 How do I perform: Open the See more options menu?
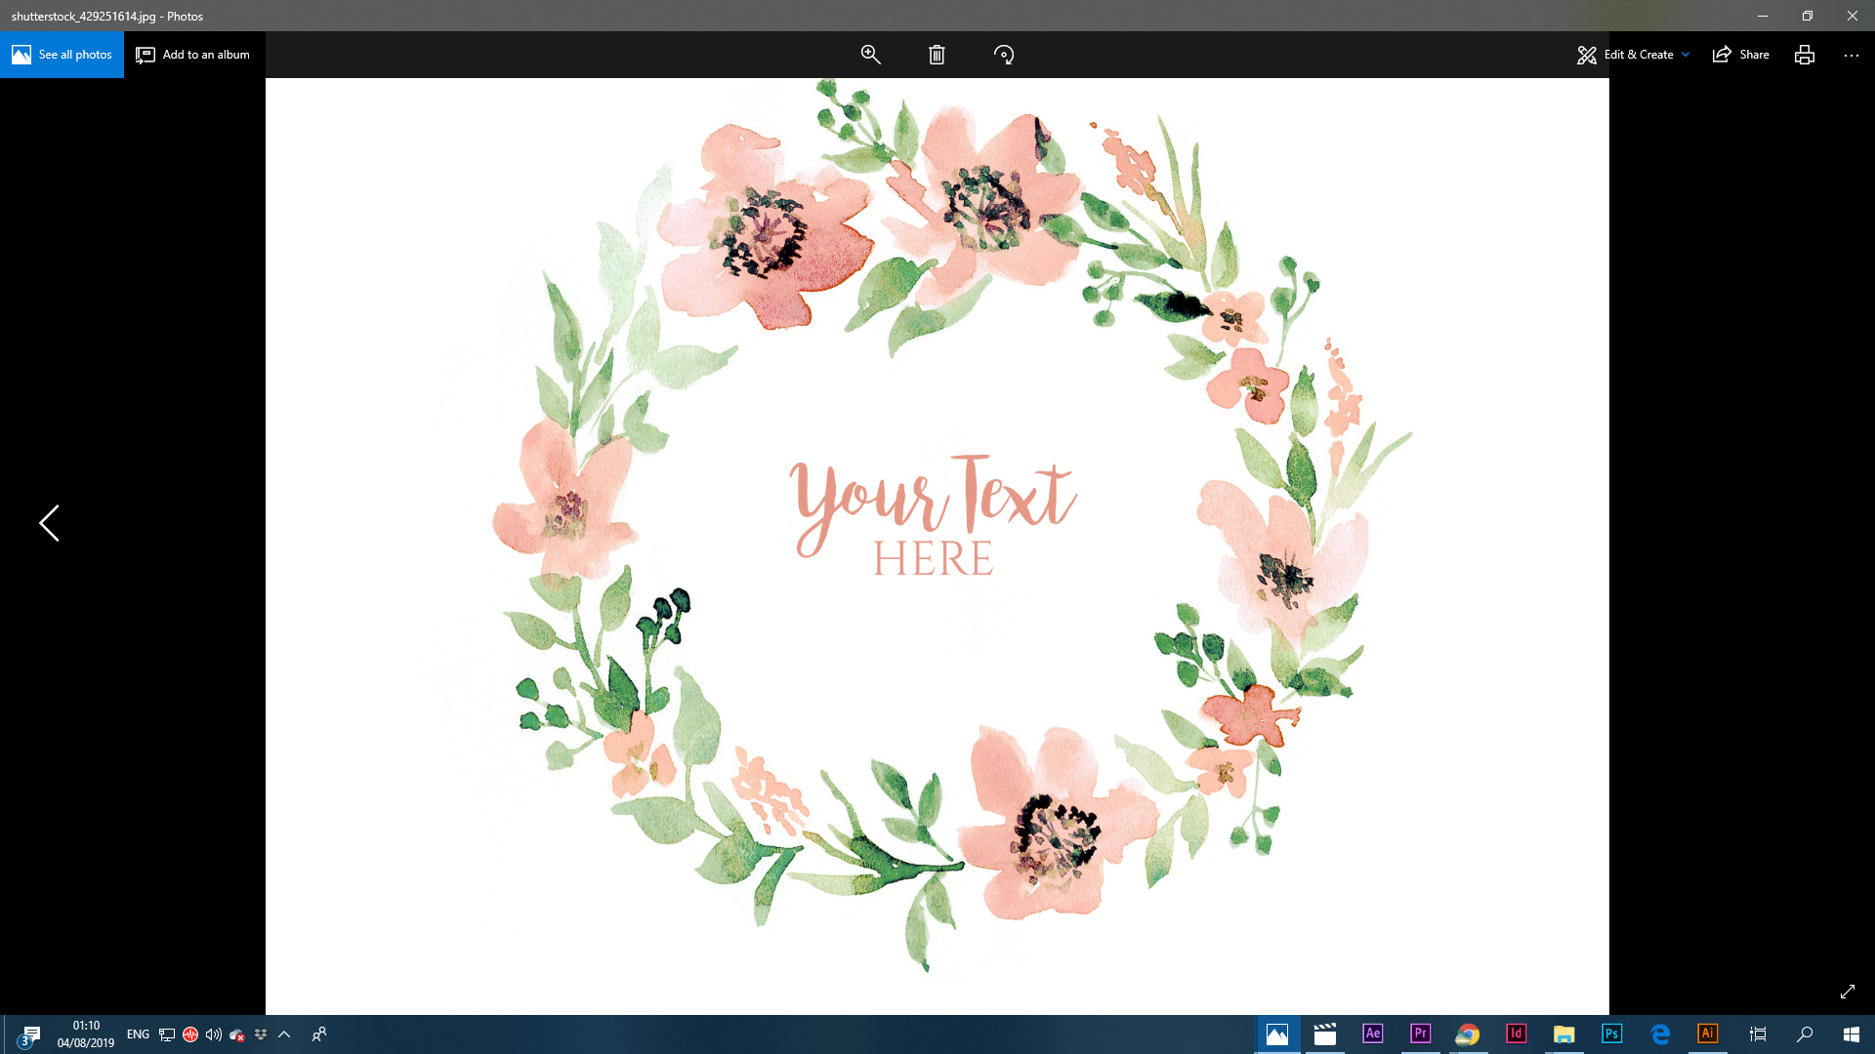coord(1852,55)
